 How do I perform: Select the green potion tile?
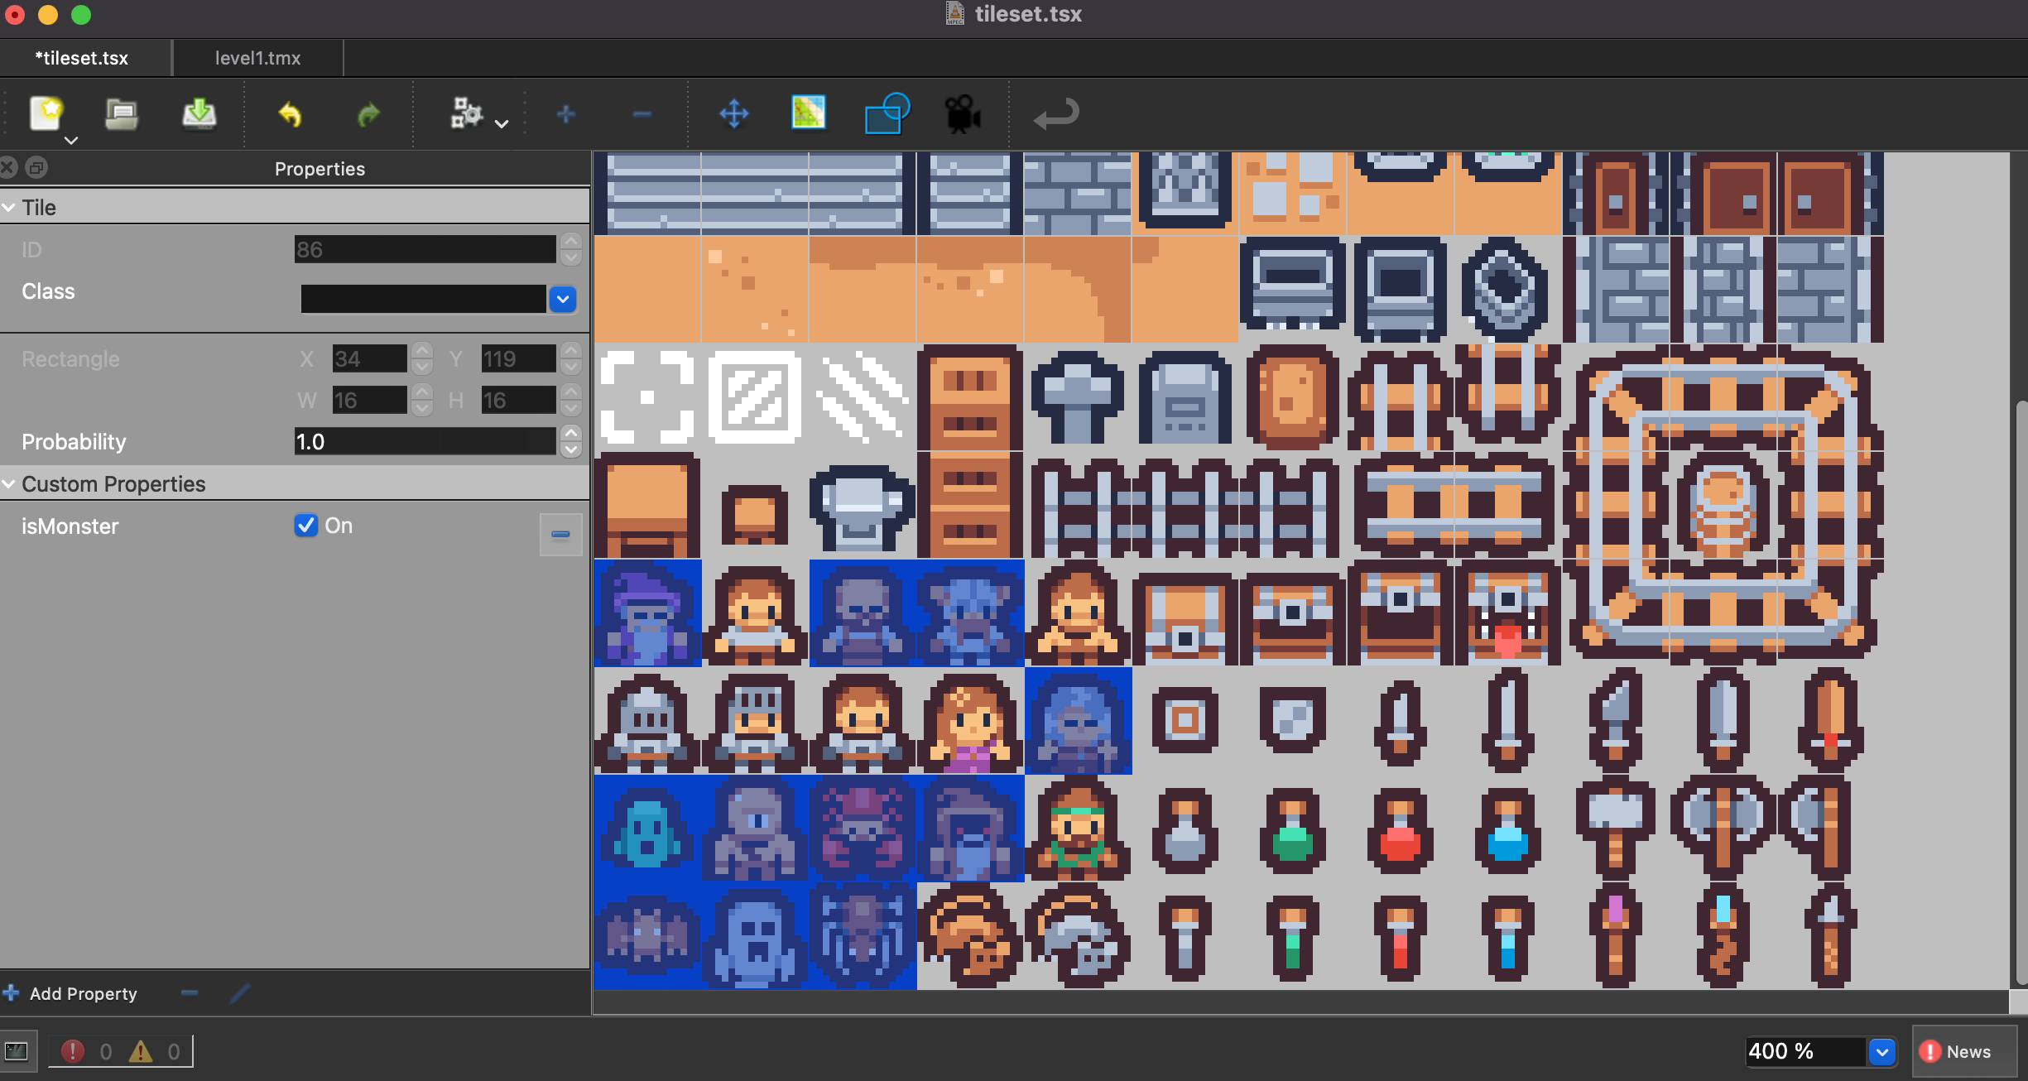1293,829
